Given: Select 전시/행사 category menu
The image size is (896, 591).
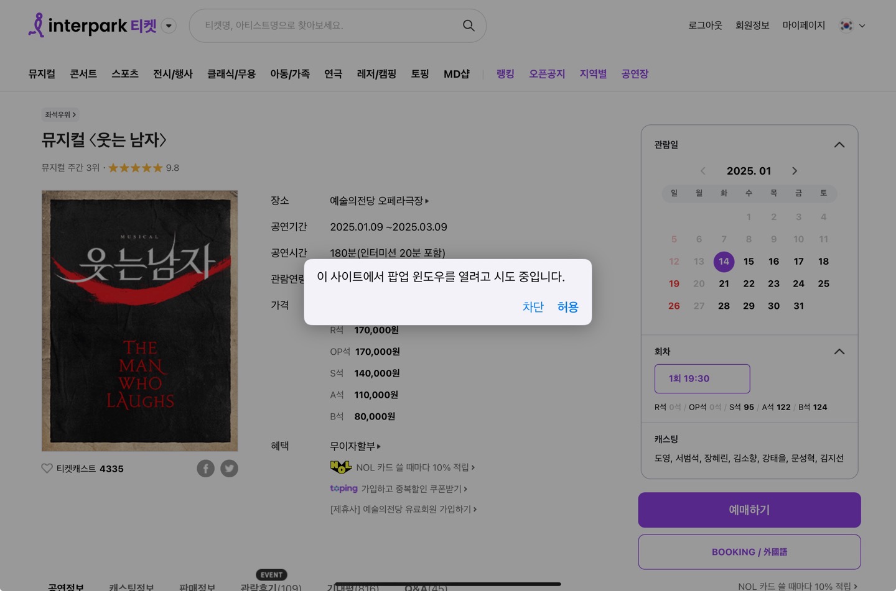Looking at the screenshot, I should [173, 74].
